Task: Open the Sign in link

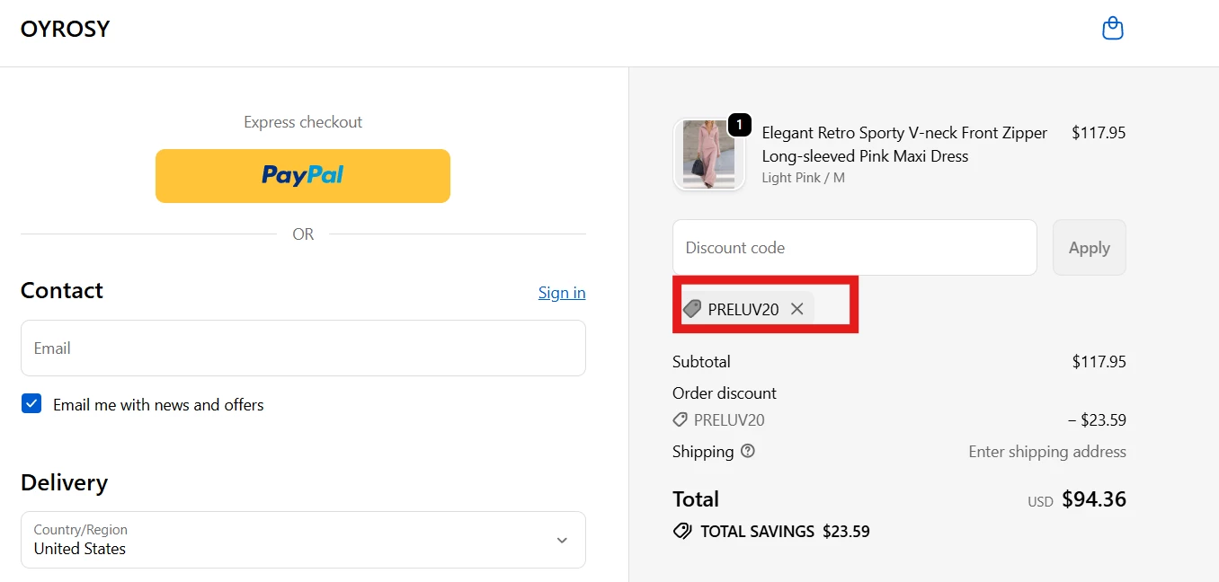Action: pos(561,292)
